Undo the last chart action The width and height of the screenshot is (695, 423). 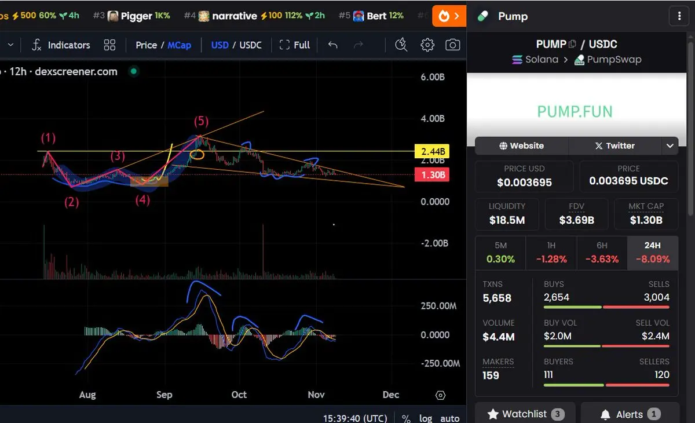tap(332, 45)
